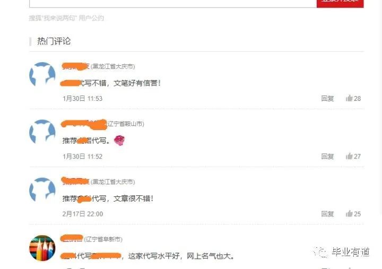382x269 pixels.
Task: Open the 搜狐 用户公约 link
Action: point(66,18)
